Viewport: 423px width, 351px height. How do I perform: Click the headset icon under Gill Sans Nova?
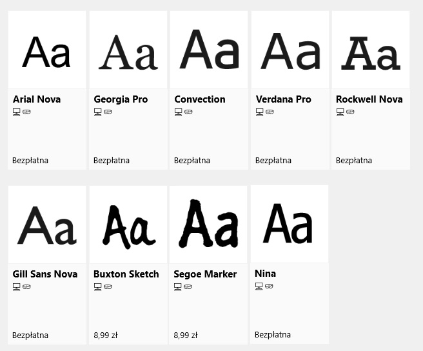click(x=26, y=286)
